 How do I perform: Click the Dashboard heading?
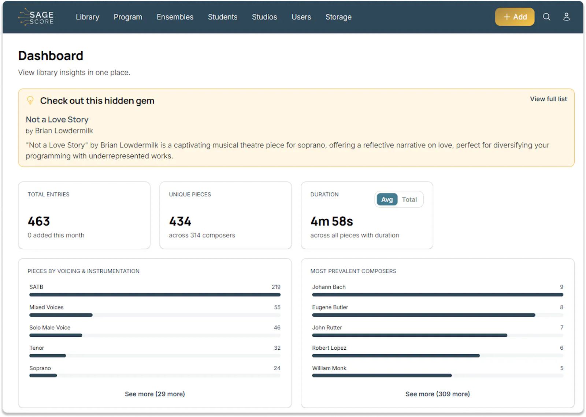[51, 56]
